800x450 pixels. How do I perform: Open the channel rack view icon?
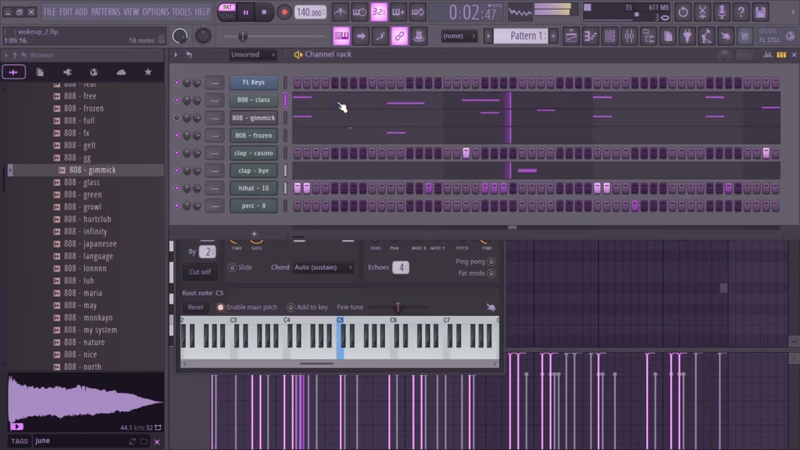point(610,36)
